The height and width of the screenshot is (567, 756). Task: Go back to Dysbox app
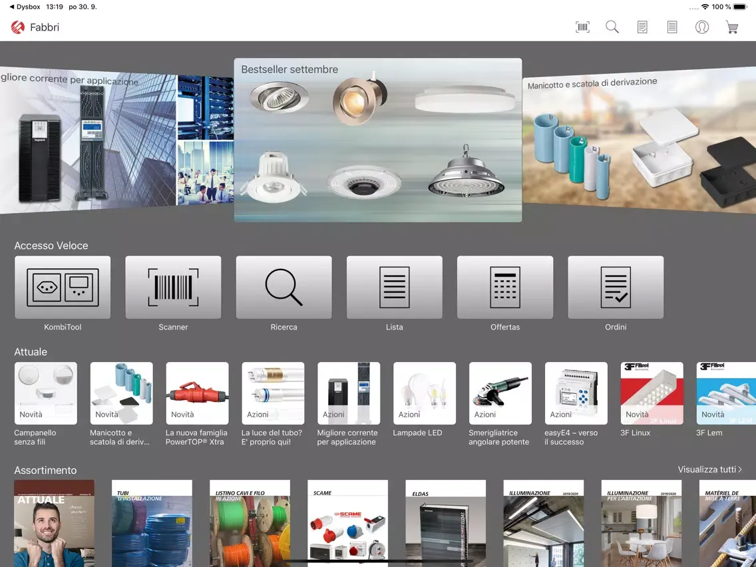25,7
